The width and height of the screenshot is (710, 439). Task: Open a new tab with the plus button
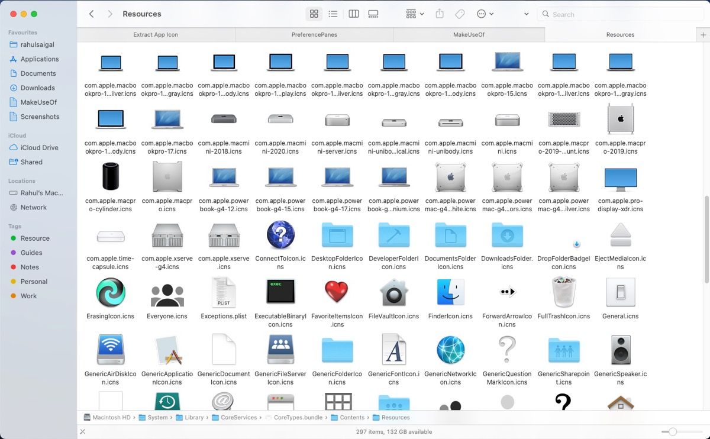pyautogui.click(x=703, y=34)
